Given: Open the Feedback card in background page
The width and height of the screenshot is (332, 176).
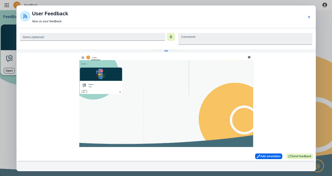Looking at the screenshot, I should (9, 71).
